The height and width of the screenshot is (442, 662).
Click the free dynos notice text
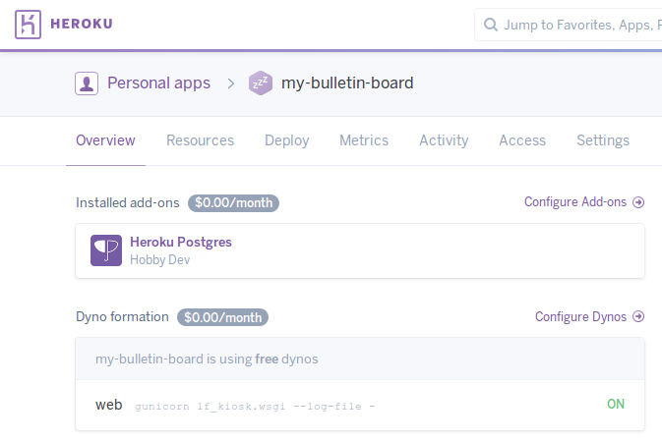(207, 359)
